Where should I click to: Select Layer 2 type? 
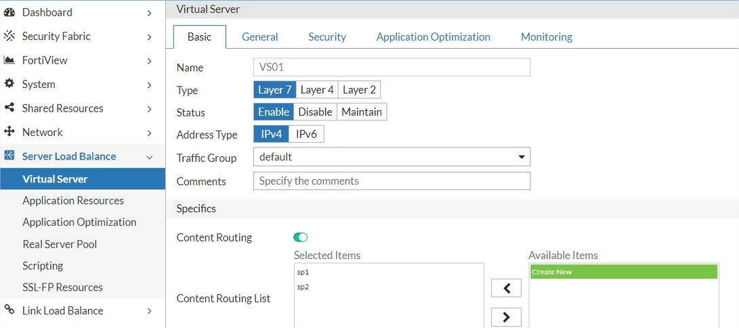pyautogui.click(x=359, y=90)
